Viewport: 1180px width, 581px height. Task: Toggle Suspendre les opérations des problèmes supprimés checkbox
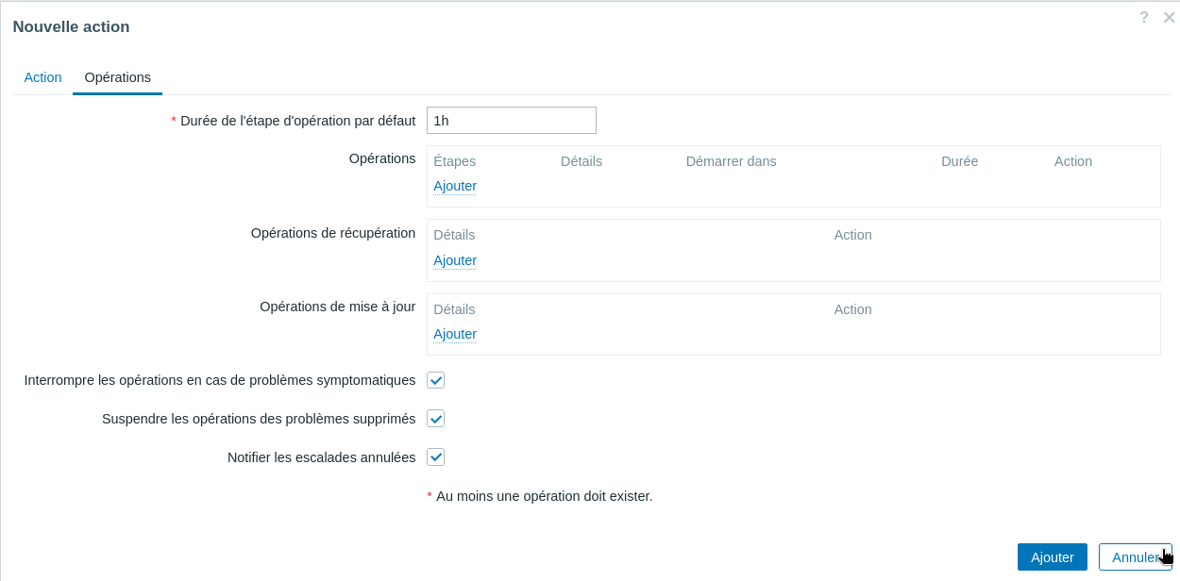point(435,419)
